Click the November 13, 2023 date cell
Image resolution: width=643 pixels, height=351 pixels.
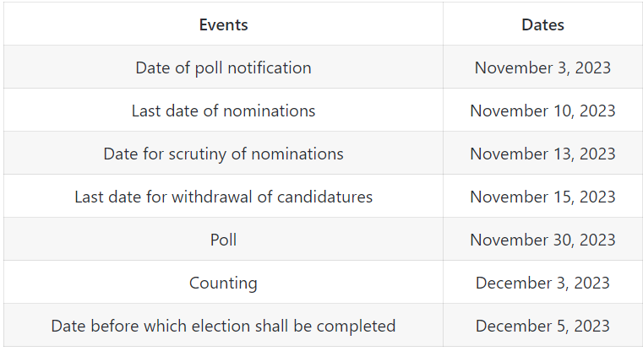(x=542, y=154)
